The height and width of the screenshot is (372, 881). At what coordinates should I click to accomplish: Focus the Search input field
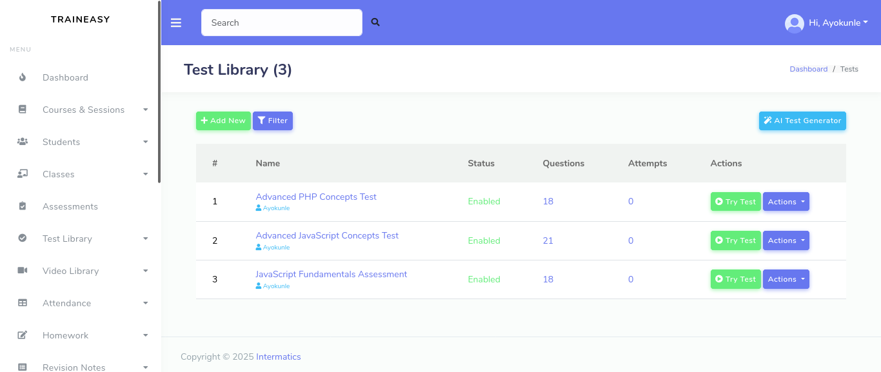tap(281, 23)
